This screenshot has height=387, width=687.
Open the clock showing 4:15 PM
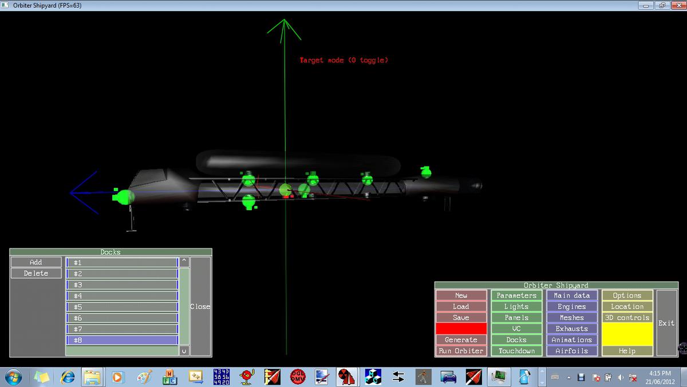[661, 377]
